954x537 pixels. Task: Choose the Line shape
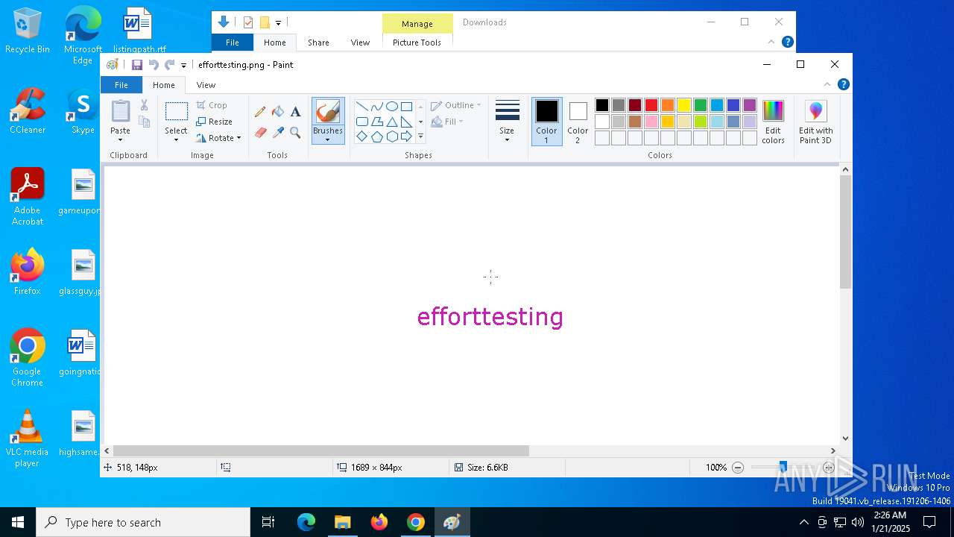(x=361, y=106)
